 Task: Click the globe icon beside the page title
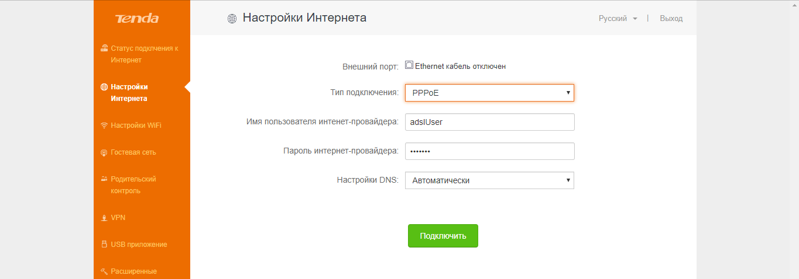[x=232, y=19]
